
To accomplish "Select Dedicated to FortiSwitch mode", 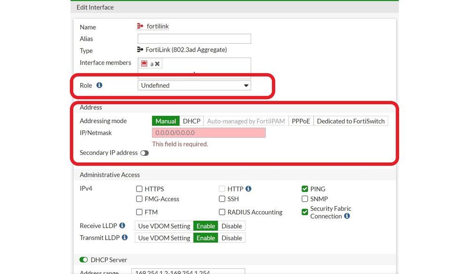I will pos(351,121).
